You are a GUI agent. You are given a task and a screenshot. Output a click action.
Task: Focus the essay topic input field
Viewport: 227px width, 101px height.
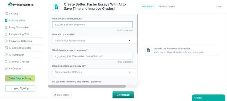coord(92,25)
